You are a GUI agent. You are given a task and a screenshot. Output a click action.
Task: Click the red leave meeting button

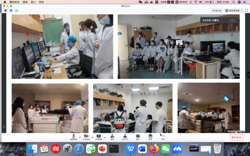(236, 137)
